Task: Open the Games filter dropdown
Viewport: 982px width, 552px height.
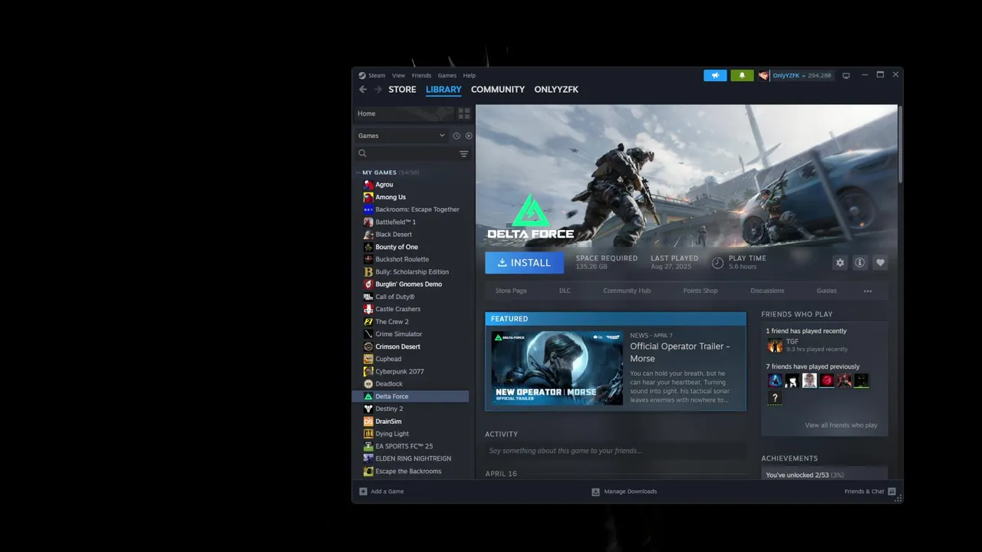Action: [401, 136]
